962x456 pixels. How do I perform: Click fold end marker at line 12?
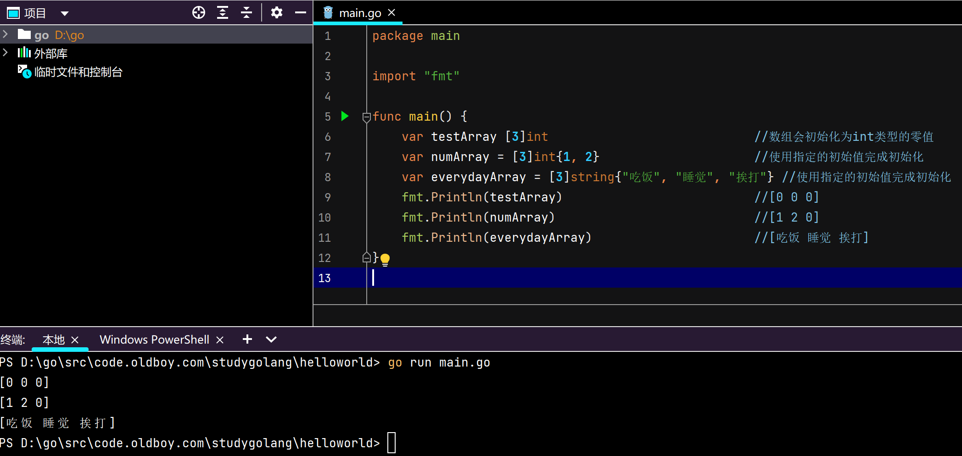[x=366, y=257]
